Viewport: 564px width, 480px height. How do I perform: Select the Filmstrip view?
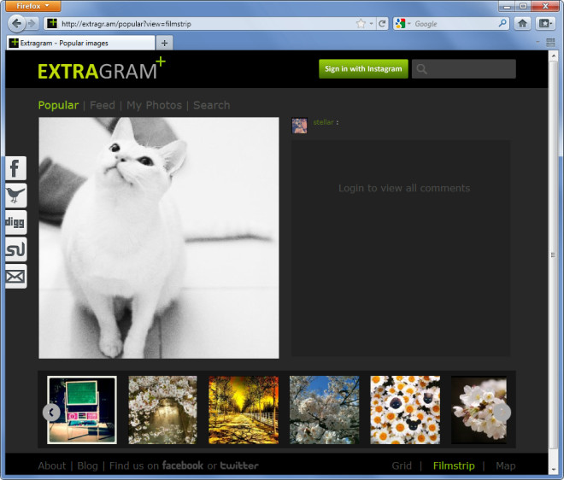point(454,465)
